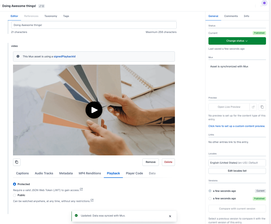Click the copy icon below the video
Viewport: 271px width, 224px height.
pos(17,162)
